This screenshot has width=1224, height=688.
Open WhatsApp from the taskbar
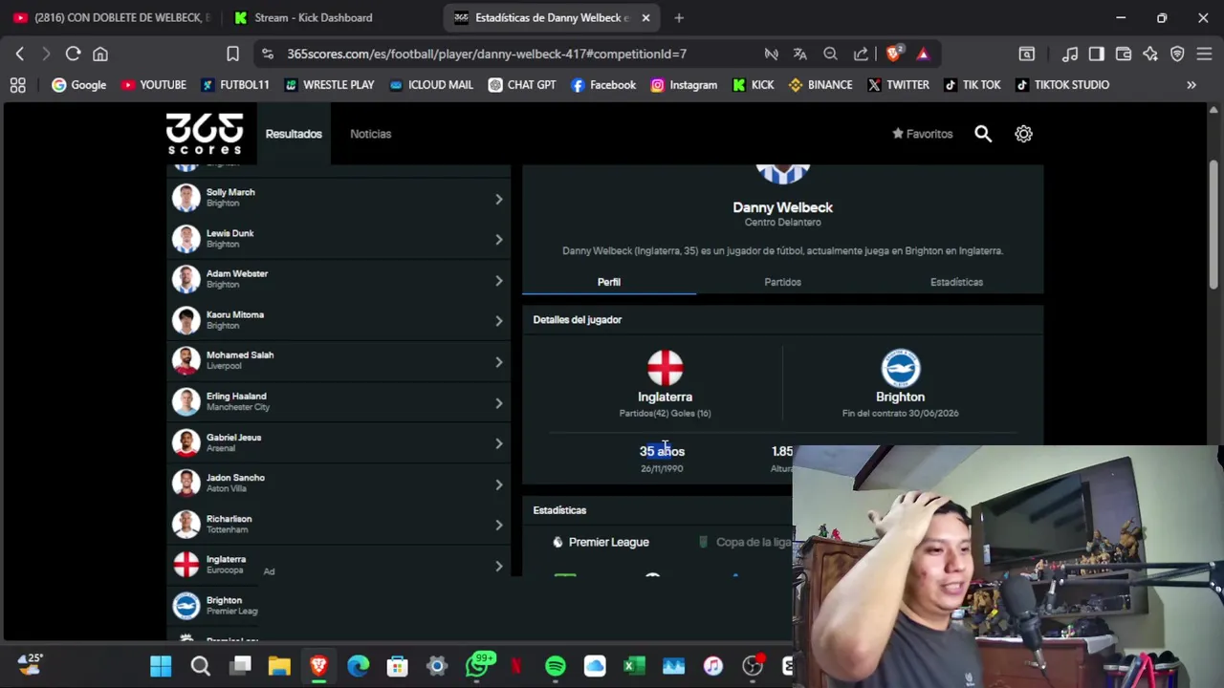pyautogui.click(x=477, y=666)
